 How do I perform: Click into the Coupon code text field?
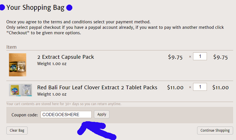pos(66,114)
